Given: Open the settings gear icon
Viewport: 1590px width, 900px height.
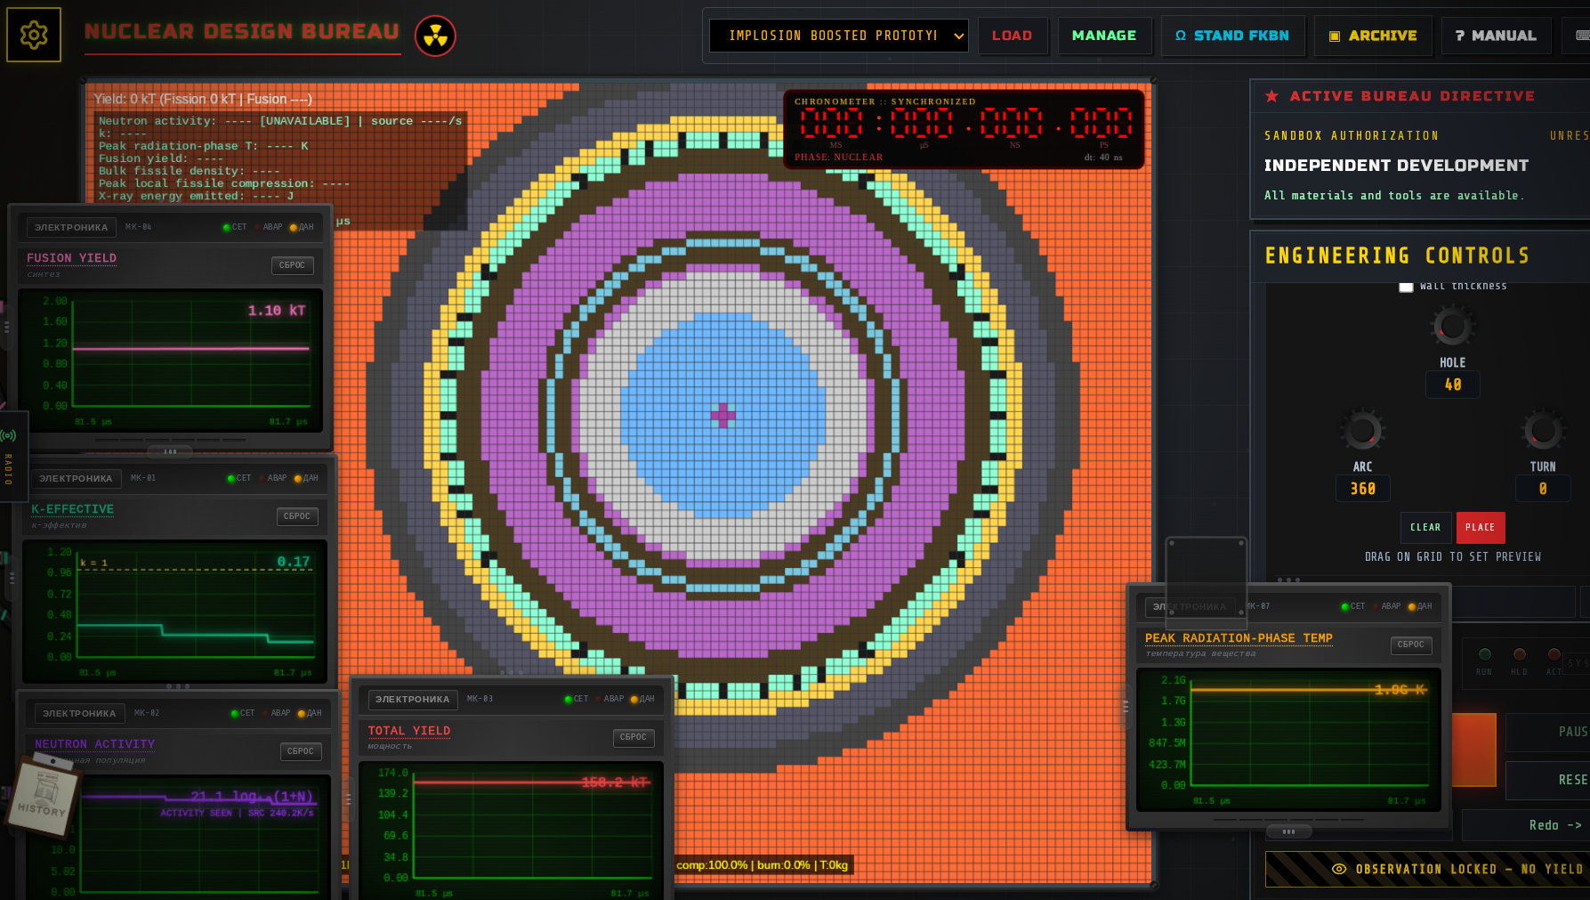Looking at the screenshot, I should click(34, 35).
